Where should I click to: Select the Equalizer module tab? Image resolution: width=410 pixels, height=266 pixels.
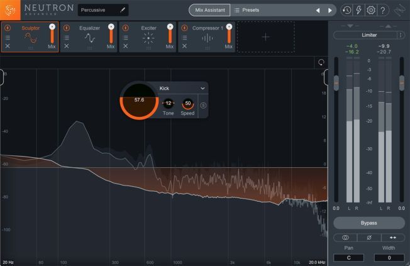click(89, 36)
